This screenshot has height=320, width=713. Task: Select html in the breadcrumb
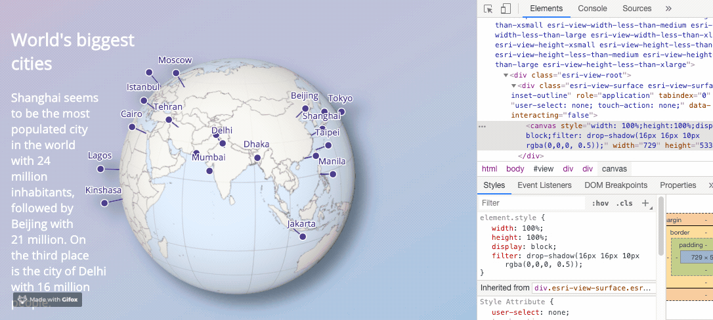(489, 169)
